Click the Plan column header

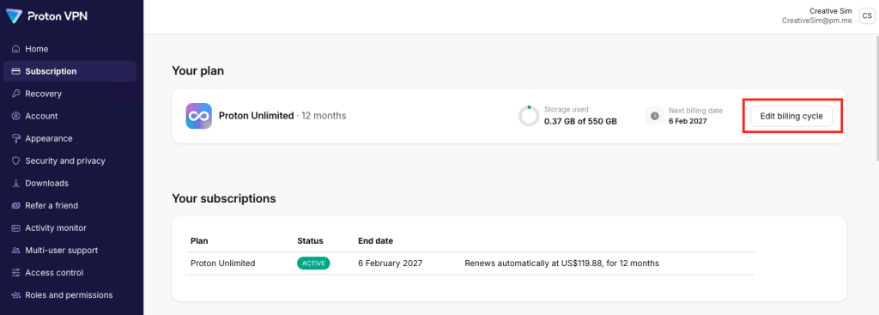point(199,241)
